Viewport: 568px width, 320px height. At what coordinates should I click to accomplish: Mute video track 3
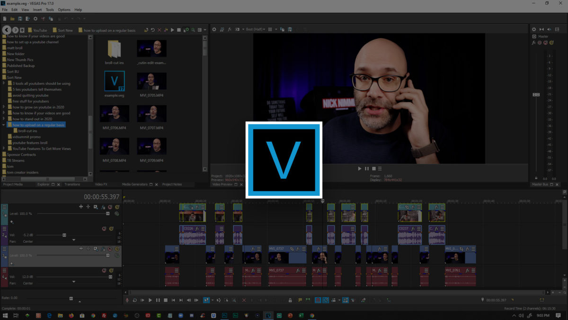coord(110,248)
